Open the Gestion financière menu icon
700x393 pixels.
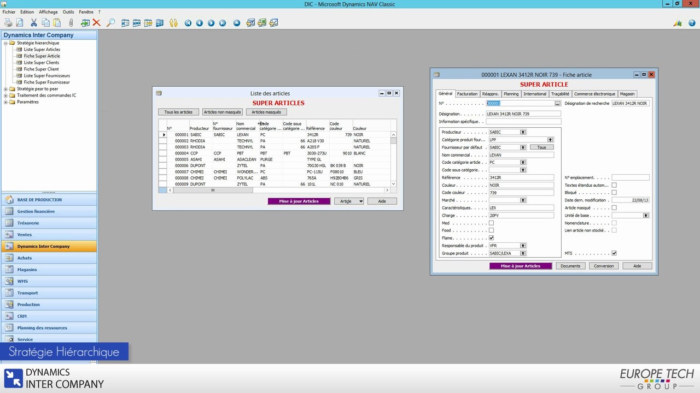(9, 211)
